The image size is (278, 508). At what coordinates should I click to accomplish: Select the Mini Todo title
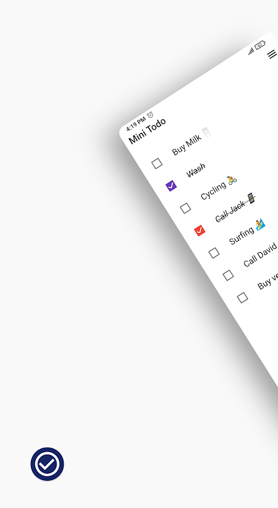click(147, 131)
